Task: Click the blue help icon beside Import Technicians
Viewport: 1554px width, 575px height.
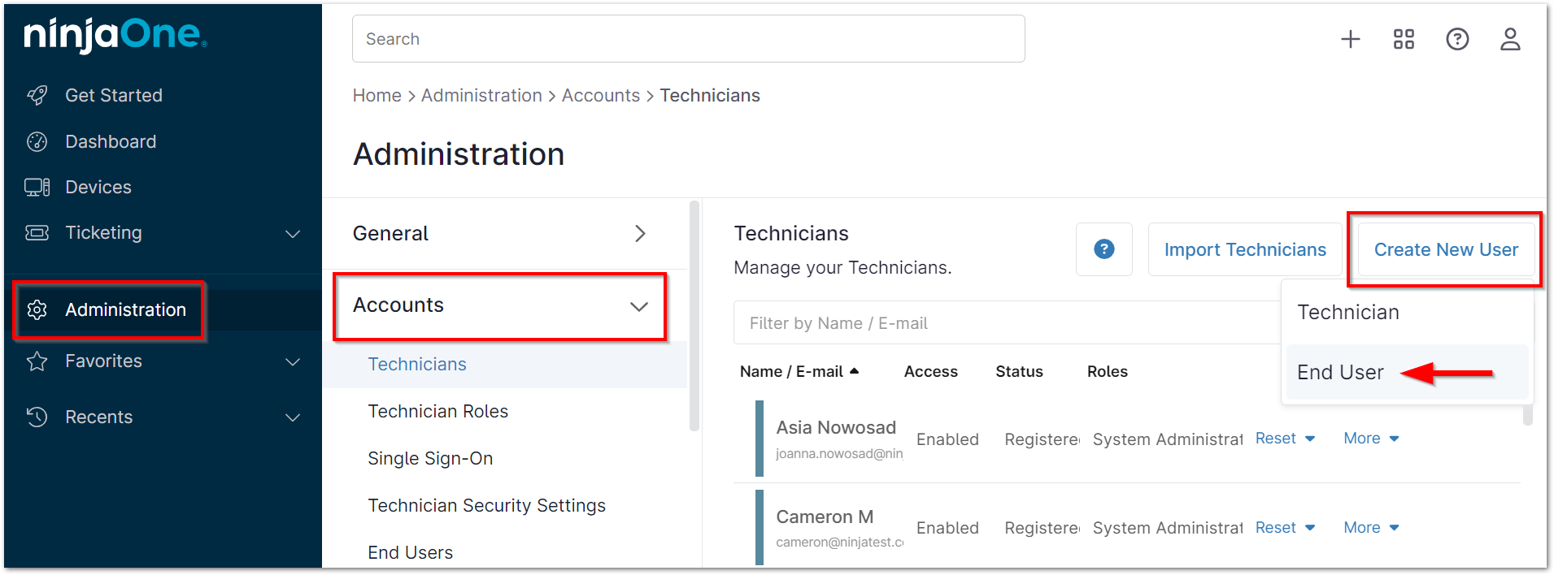Action: point(1103,249)
